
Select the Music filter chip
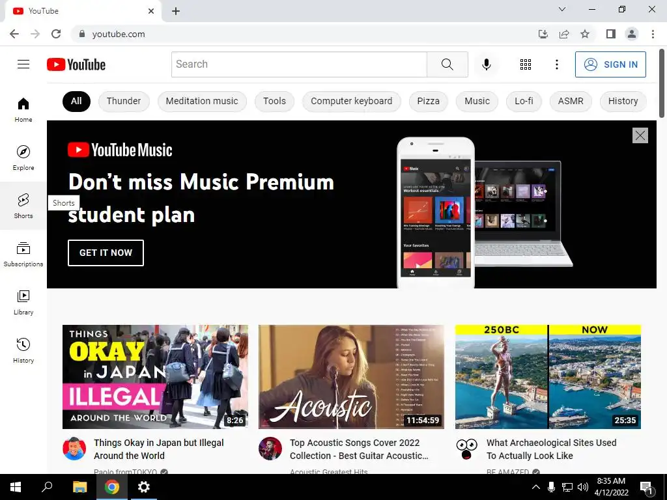tap(477, 101)
